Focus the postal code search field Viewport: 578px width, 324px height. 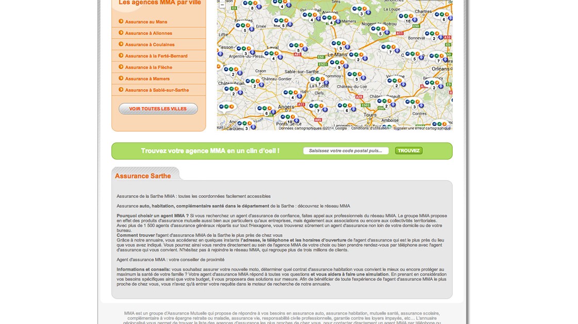click(346, 151)
